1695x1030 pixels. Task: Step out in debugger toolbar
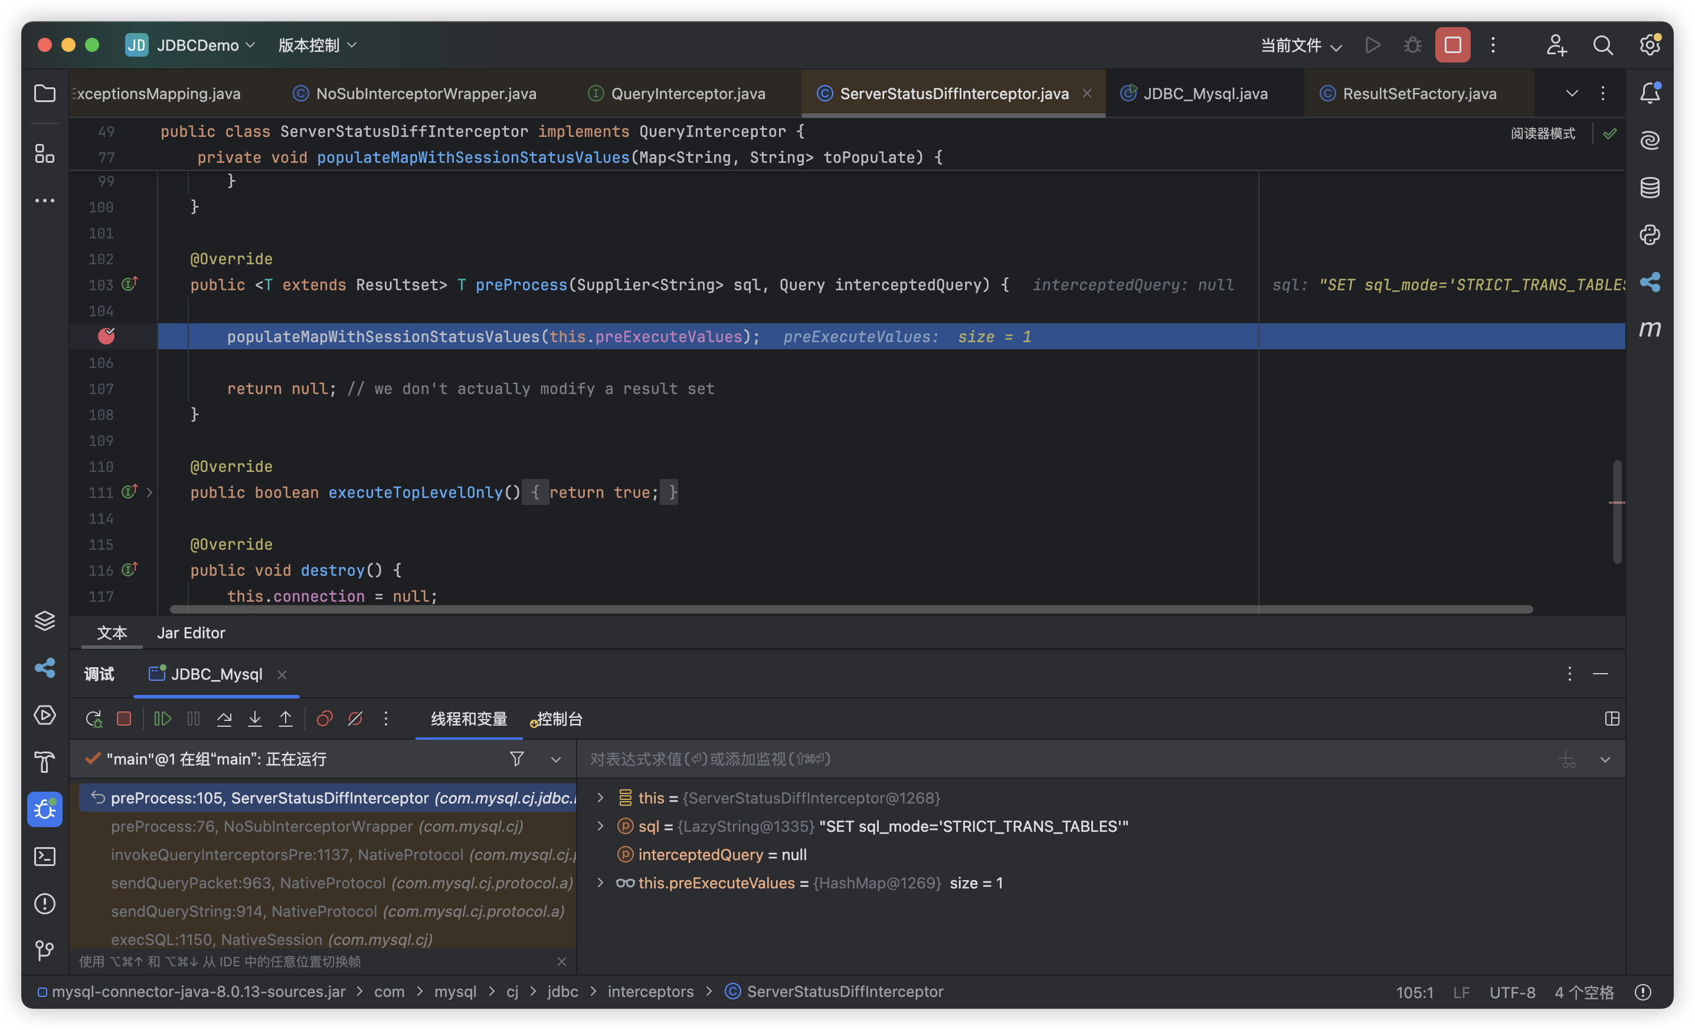(286, 719)
